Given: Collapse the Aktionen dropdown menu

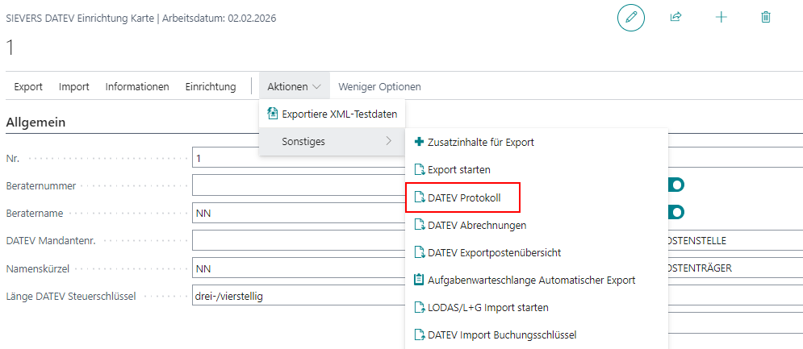Looking at the screenshot, I should [295, 86].
